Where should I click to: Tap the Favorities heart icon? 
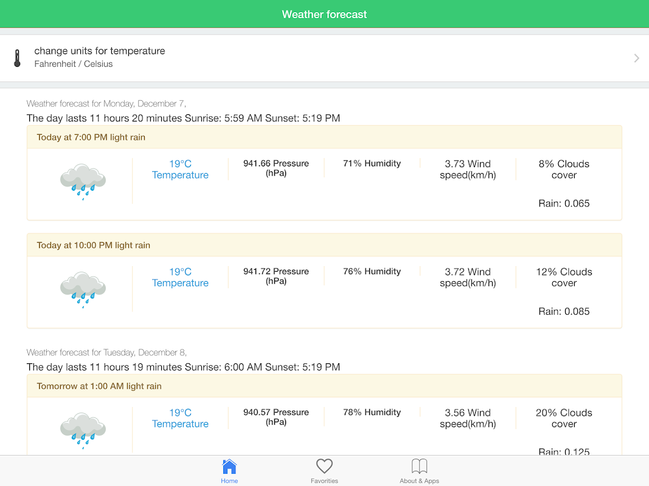pos(324,467)
